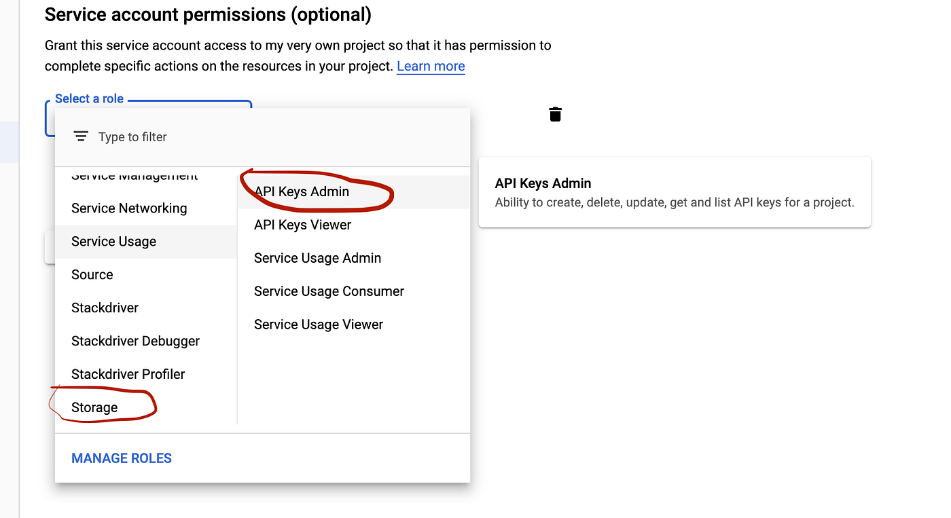Click the MANAGE ROLES button
Viewport: 951px width, 518px height.
(x=122, y=458)
